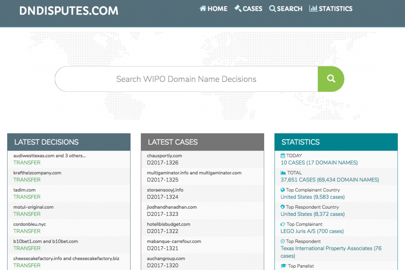This screenshot has width=405, height=270.
Task: Click case number D2017-1325
Action: pos(163,179)
